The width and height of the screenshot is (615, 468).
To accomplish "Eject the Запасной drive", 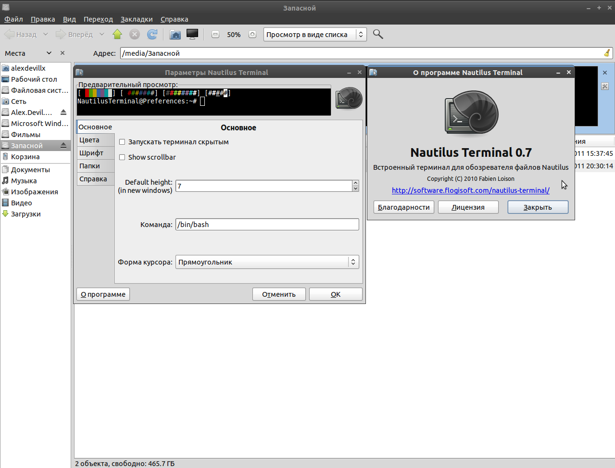I will 63,145.
